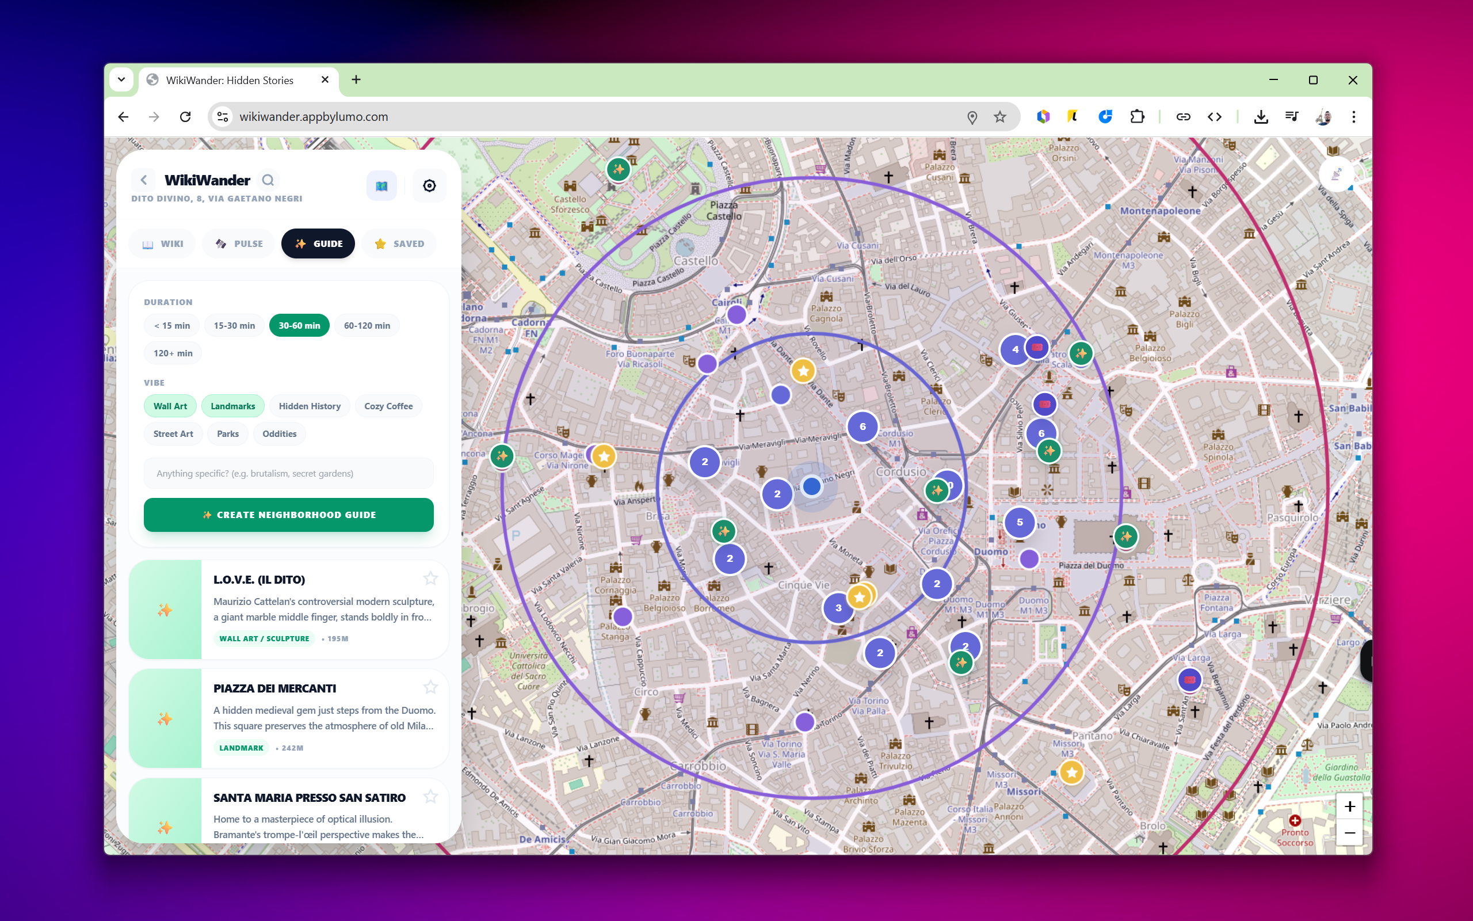Toggle the Wall Art vibe chip
Screen dimensions: 1473x921
click(170, 406)
